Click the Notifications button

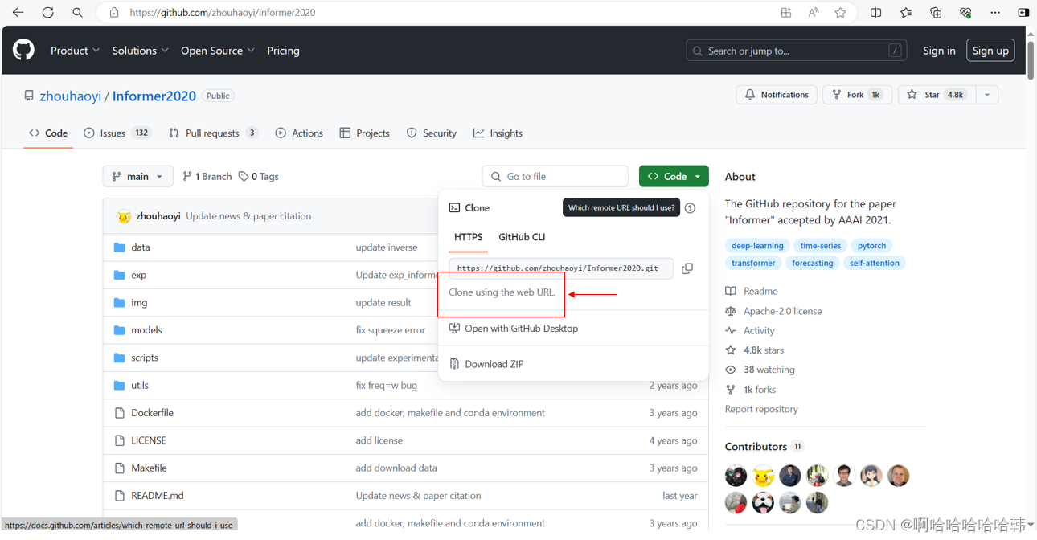[x=777, y=95]
